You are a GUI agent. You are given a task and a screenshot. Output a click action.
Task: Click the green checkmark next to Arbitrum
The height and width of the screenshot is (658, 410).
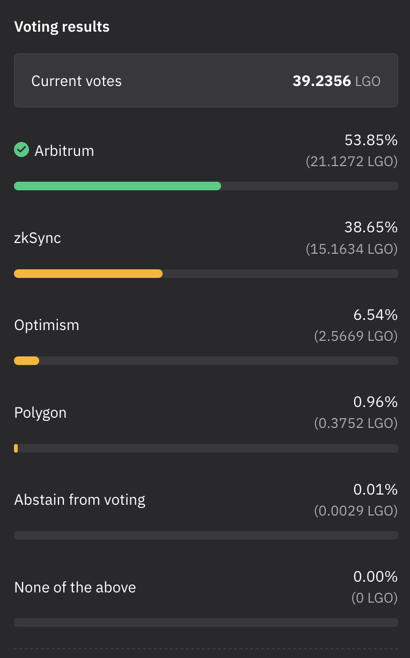[x=21, y=150]
